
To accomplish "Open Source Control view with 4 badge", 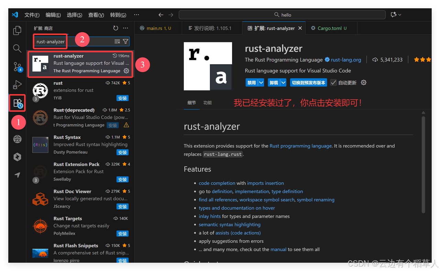I will 17,67.
